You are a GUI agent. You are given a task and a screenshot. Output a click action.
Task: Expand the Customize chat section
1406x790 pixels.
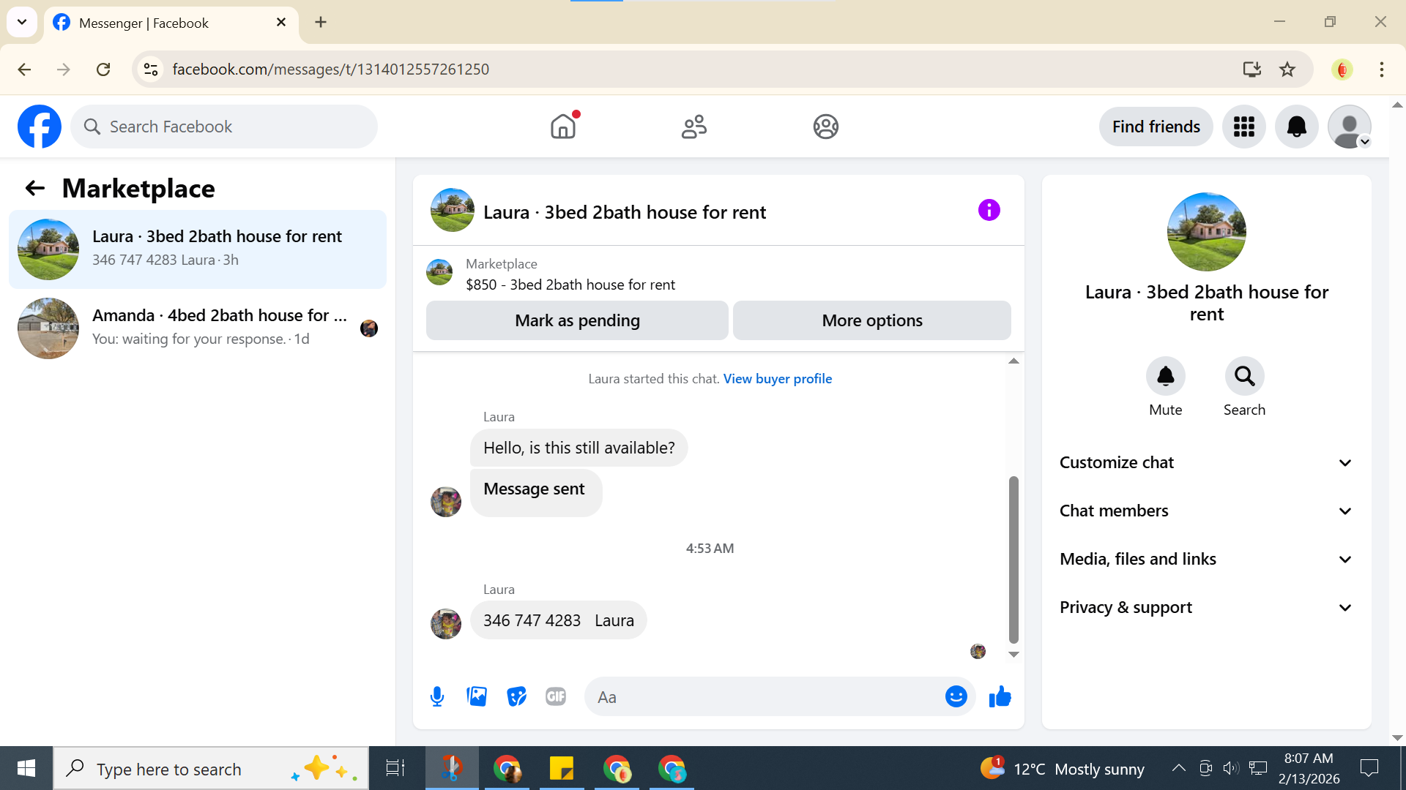1205,462
